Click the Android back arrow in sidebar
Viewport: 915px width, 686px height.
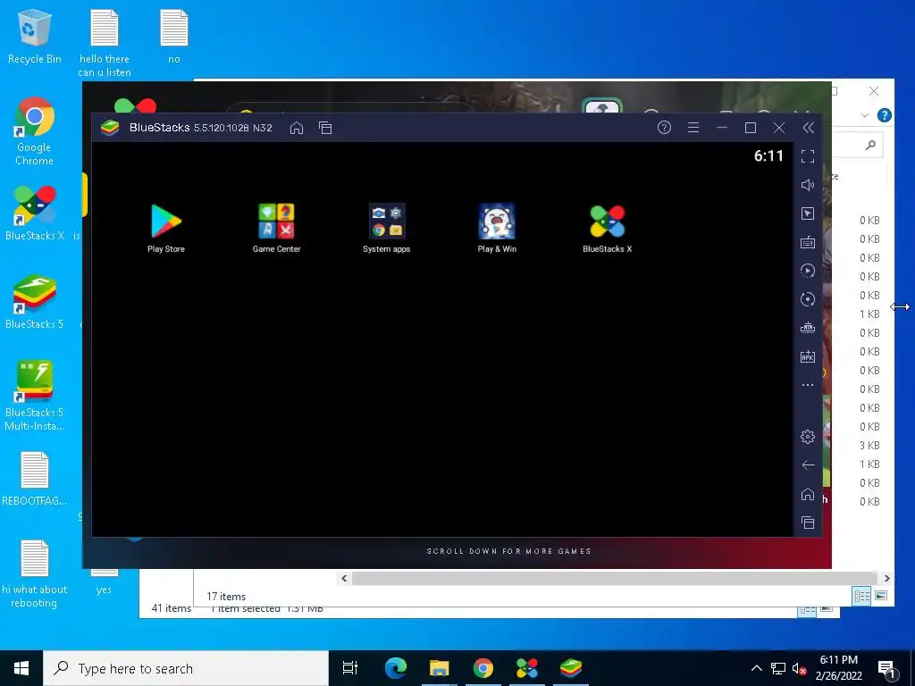tap(808, 464)
